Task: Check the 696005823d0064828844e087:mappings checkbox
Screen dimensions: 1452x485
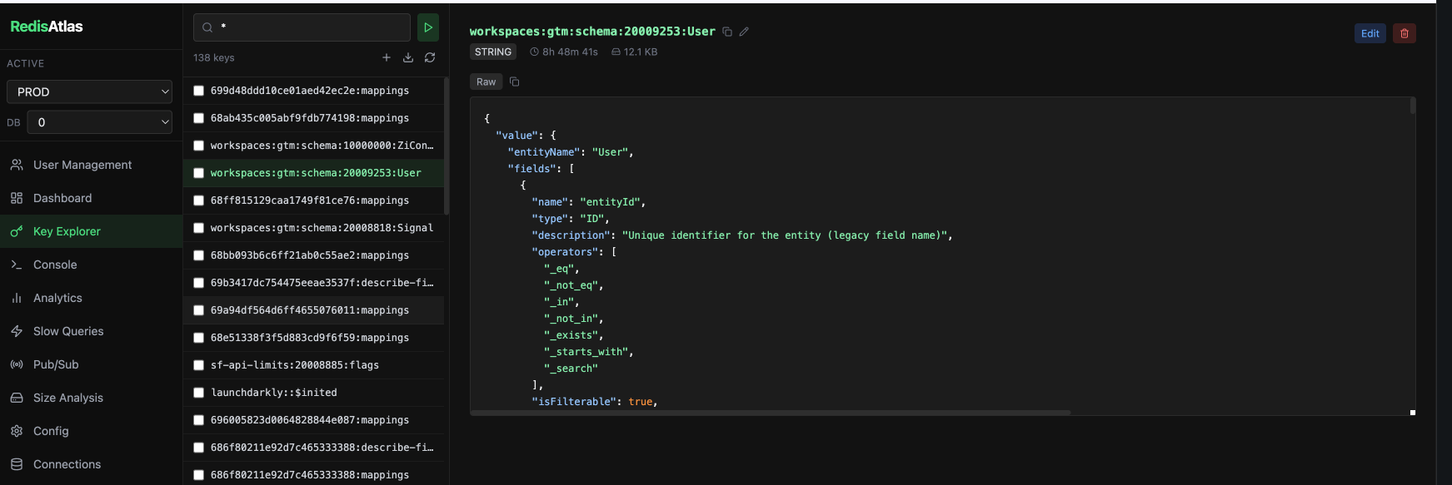Action: click(199, 420)
